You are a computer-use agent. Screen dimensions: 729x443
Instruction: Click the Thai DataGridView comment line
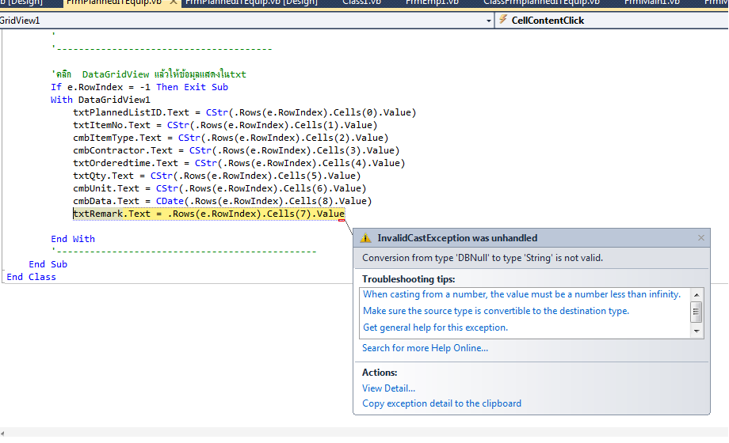click(x=149, y=74)
